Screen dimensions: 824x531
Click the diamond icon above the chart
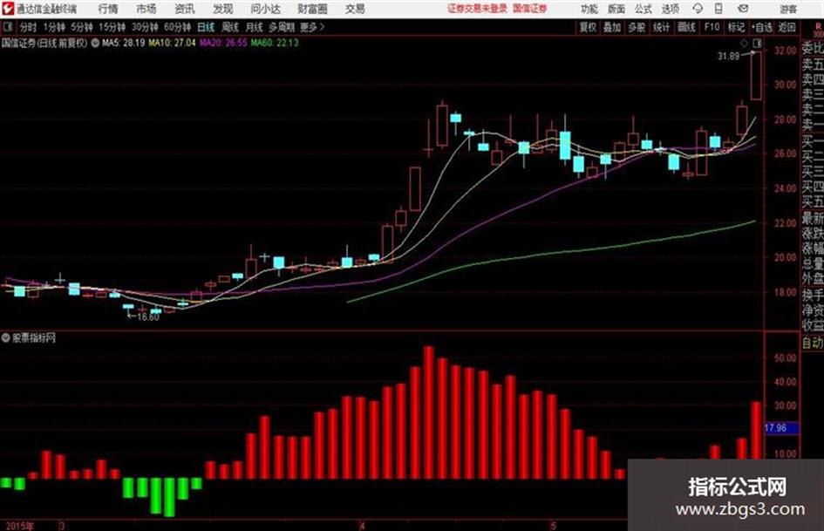pyautogui.click(x=744, y=43)
